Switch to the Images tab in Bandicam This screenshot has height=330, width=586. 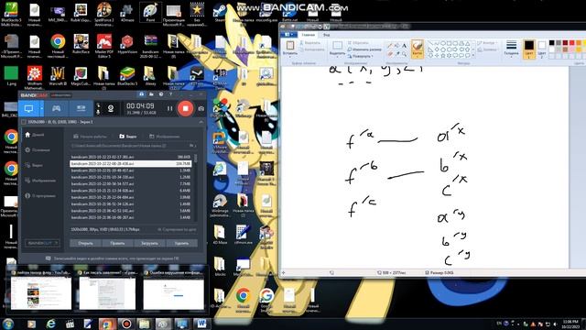[165, 137]
